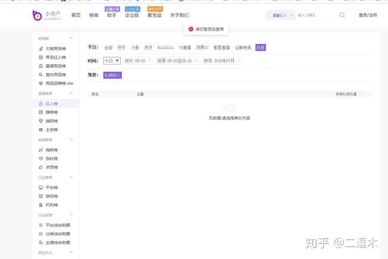Go to 首页 in top navigation

(x=76, y=15)
